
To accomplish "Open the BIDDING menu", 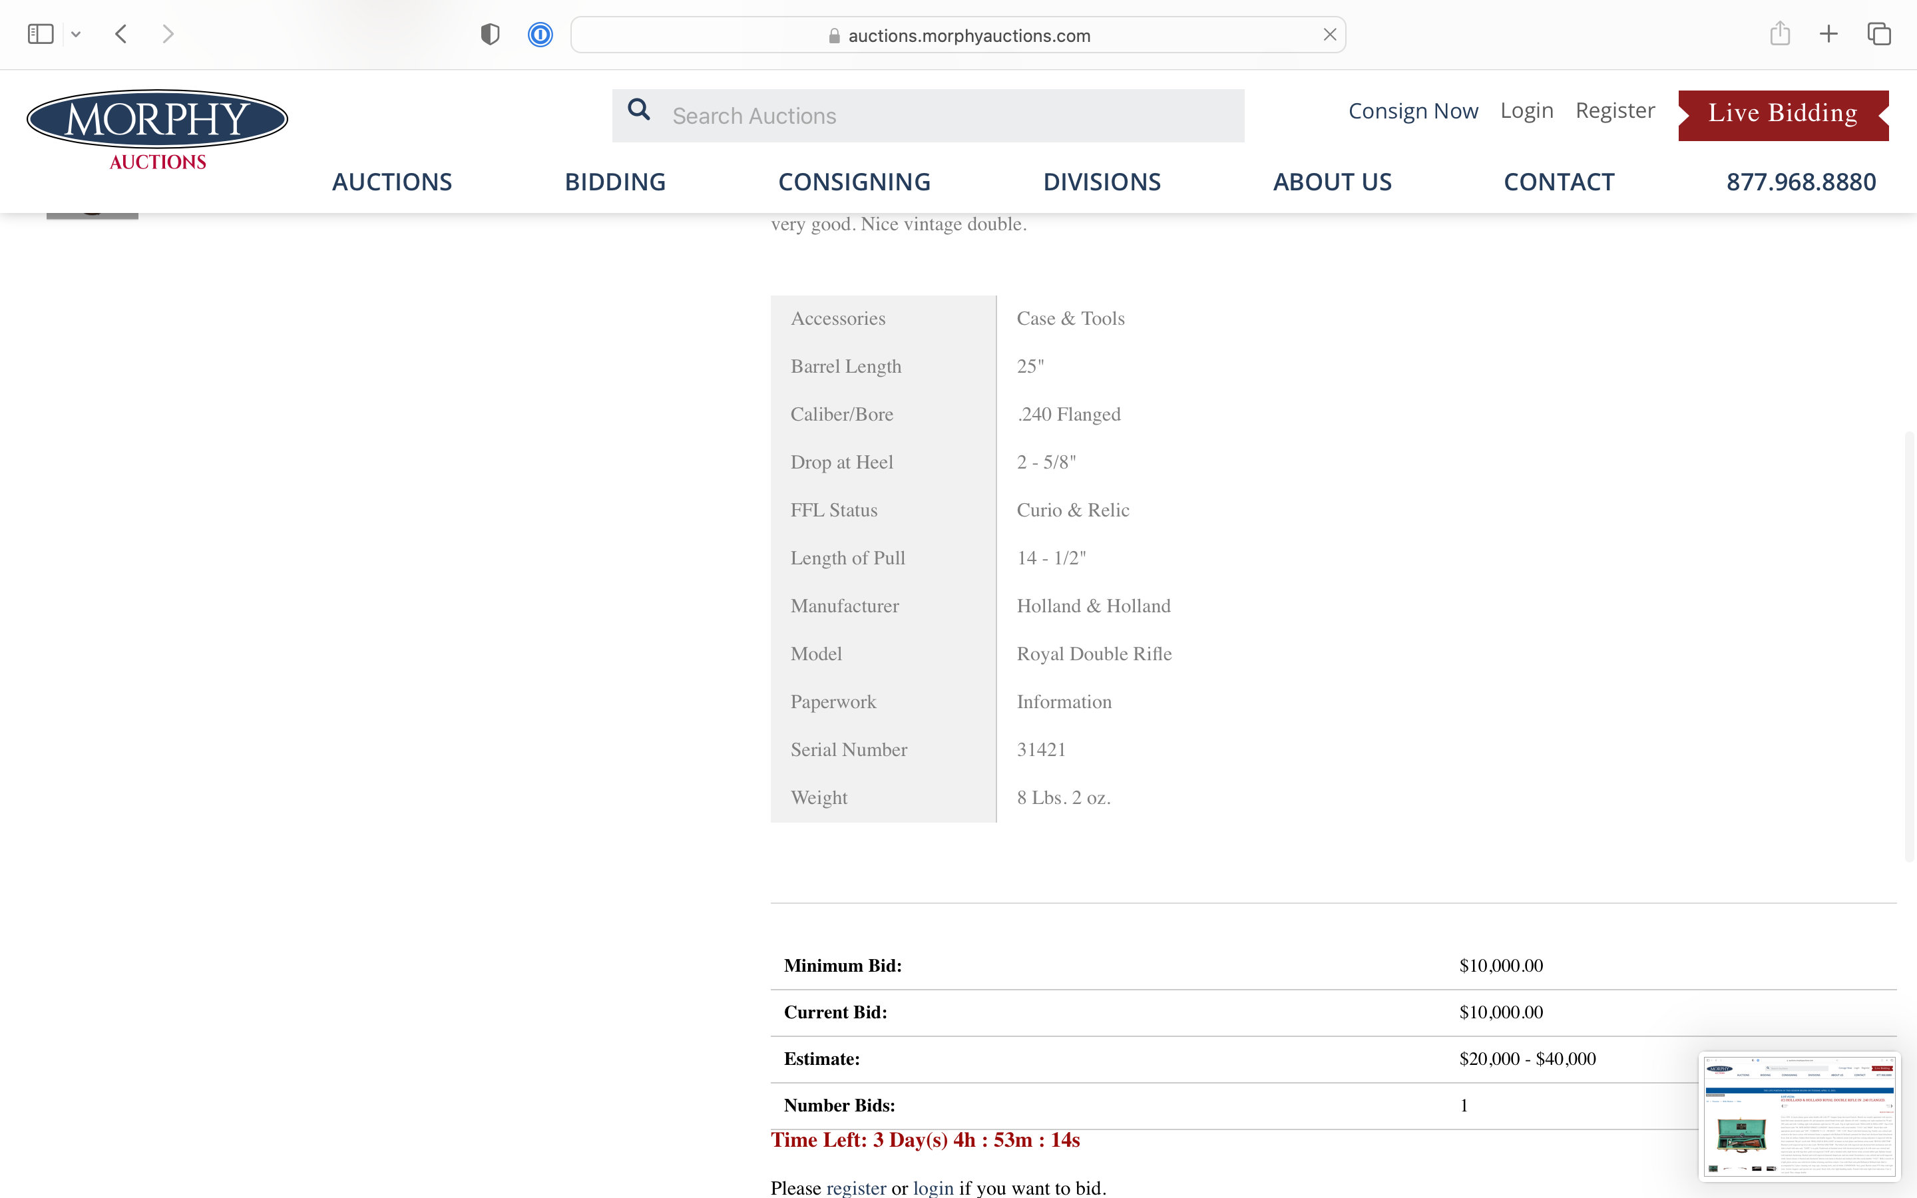I will (615, 182).
